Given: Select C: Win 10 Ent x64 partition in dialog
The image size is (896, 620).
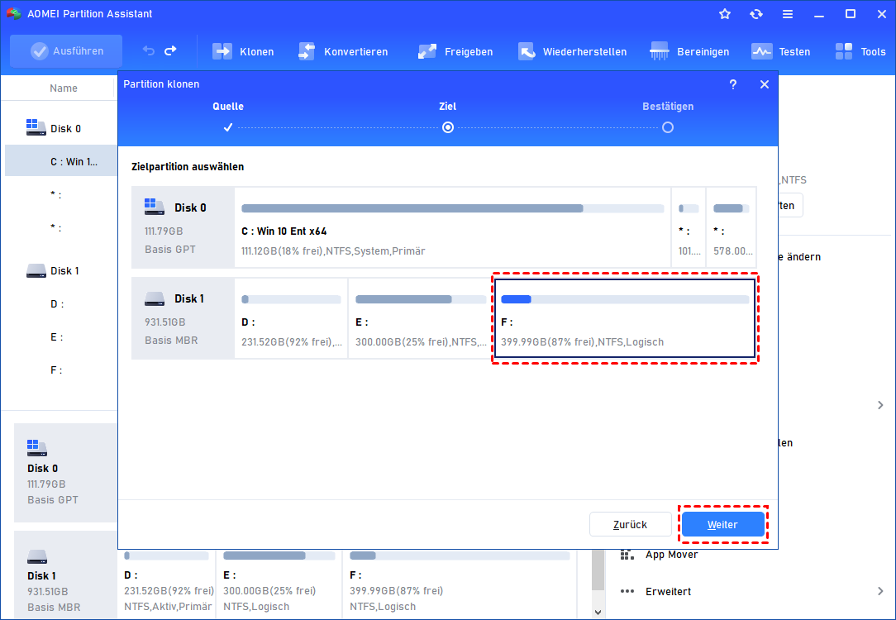Looking at the screenshot, I should 453,227.
